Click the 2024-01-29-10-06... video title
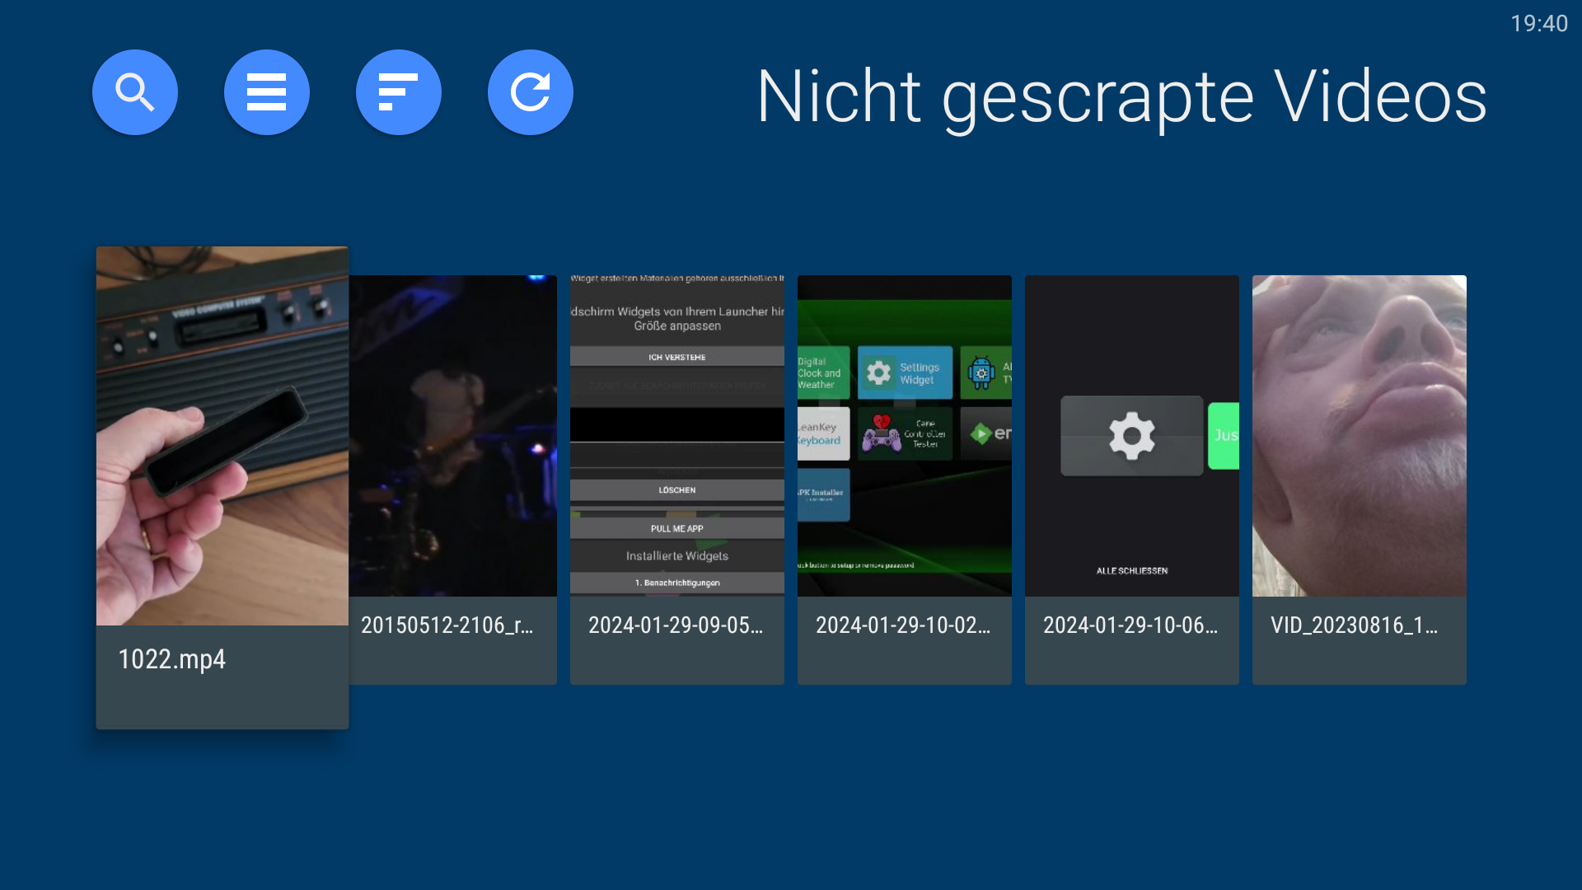1582x890 pixels. [1130, 625]
